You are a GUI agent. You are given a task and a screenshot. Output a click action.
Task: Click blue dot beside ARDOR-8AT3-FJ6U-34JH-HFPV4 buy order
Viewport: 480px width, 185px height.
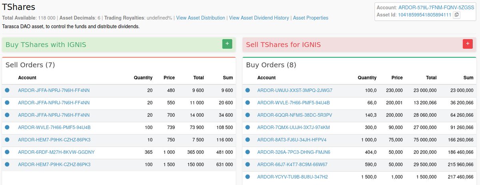point(248,140)
